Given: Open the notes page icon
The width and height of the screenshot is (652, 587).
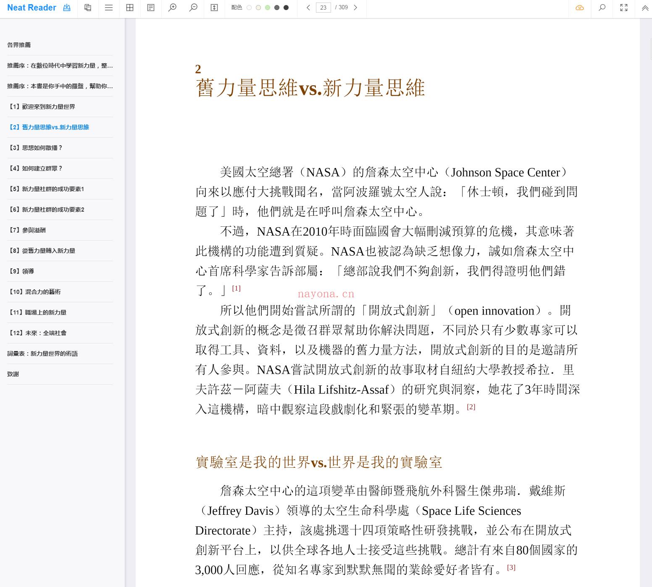Looking at the screenshot, I should tap(151, 8).
